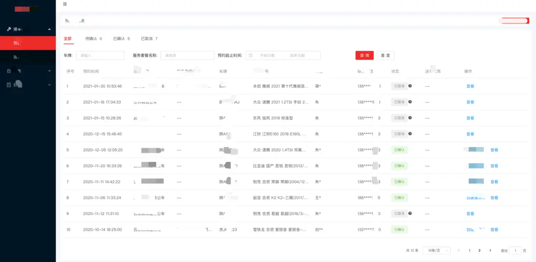Click car model 起亚 合资 K2 cell

pyautogui.click(x=281, y=197)
